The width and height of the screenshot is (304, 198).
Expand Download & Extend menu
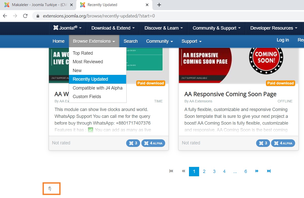click(113, 28)
